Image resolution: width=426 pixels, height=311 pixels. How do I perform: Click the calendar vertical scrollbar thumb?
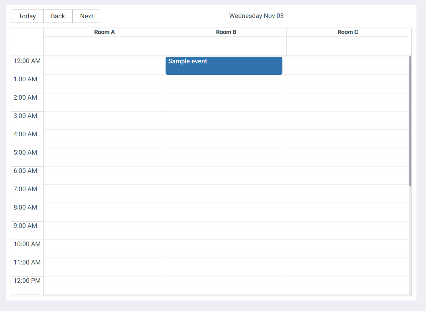tap(410, 121)
